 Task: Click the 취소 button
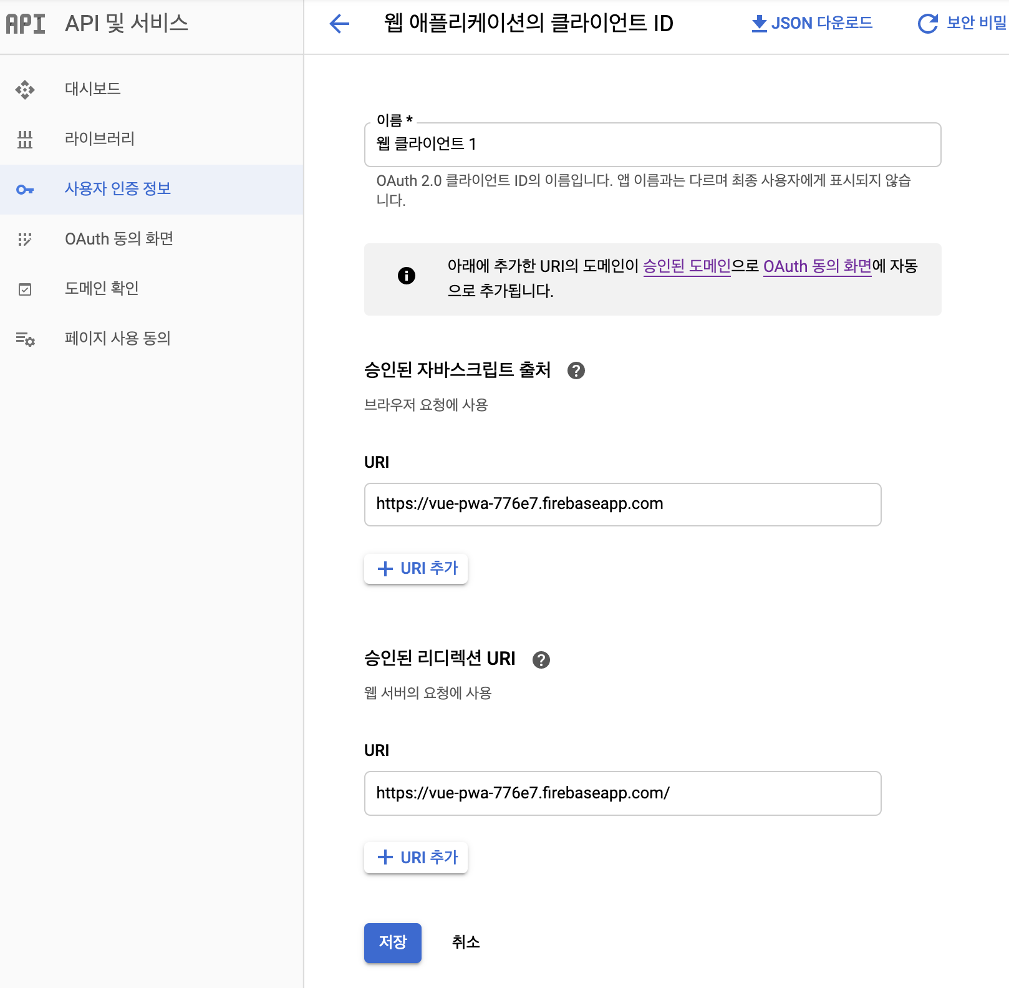(466, 942)
